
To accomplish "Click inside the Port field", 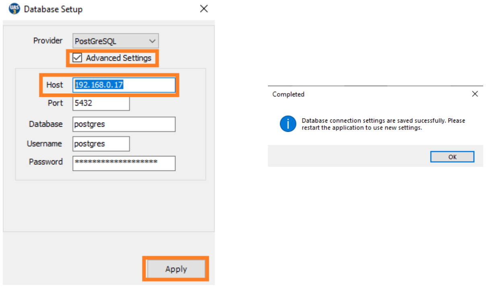I will tap(101, 103).
